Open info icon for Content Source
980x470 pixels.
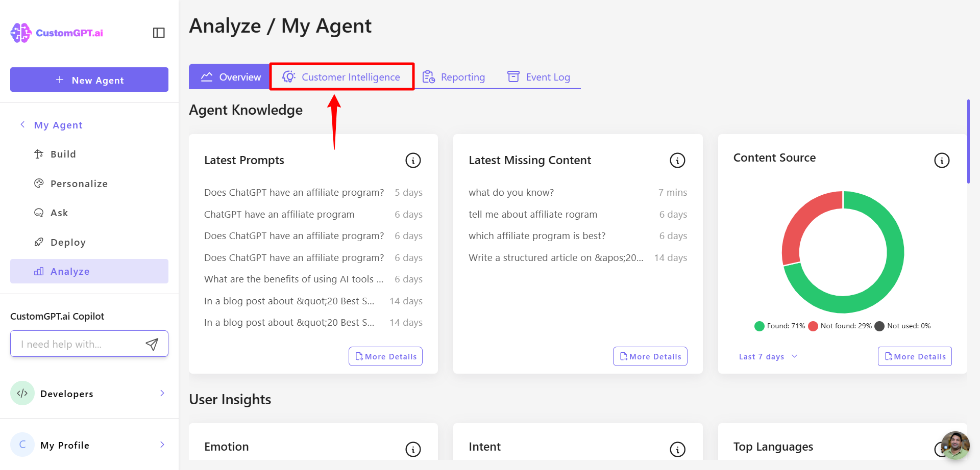(942, 161)
